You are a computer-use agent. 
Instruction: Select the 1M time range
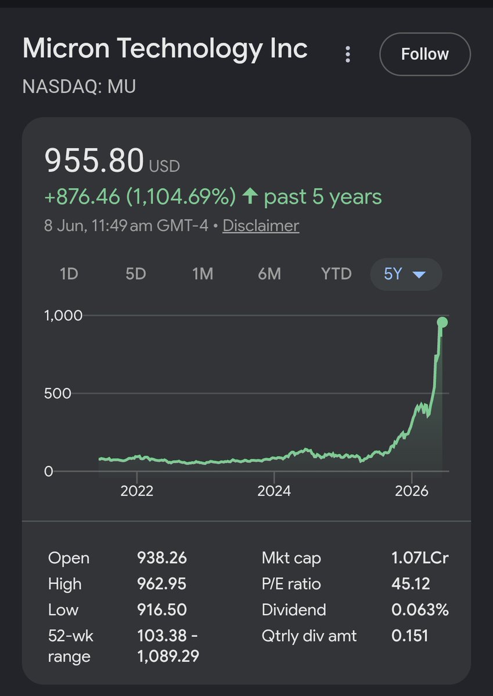[x=203, y=274]
